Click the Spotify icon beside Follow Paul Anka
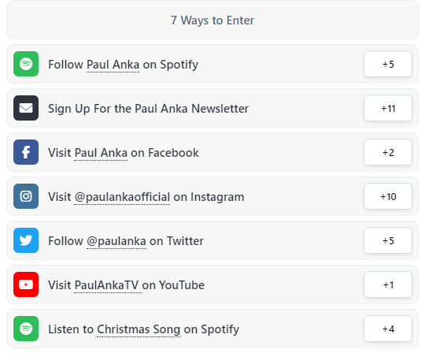Viewport: 425px width, 353px height. 26,64
